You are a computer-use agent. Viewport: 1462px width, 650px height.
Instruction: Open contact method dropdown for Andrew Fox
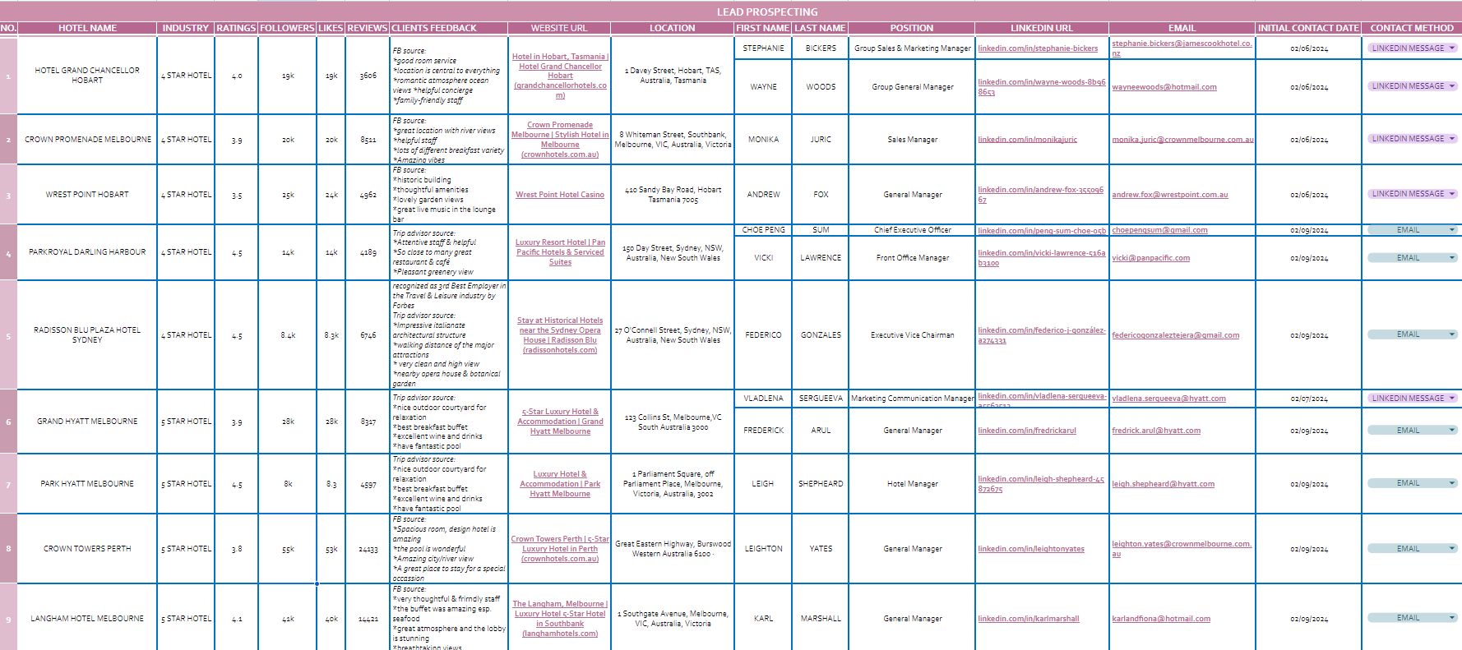[1452, 193]
